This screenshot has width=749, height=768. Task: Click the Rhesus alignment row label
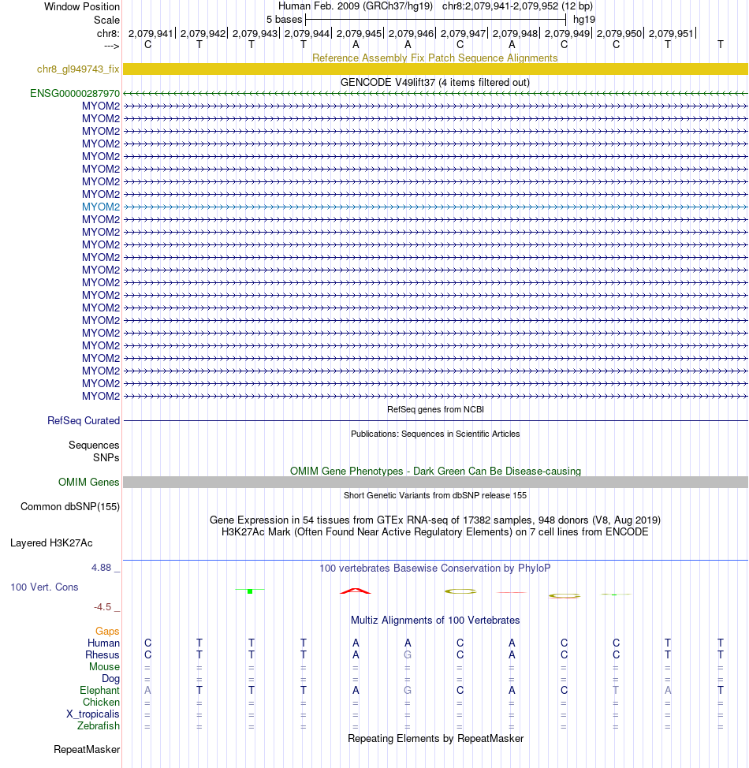pyautogui.click(x=102, y=655)
